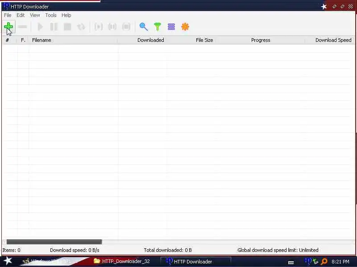The width and height of the screenshot is (357, 267).
Task: Click the Items: 0 status text
Action: tap(12, 250)
